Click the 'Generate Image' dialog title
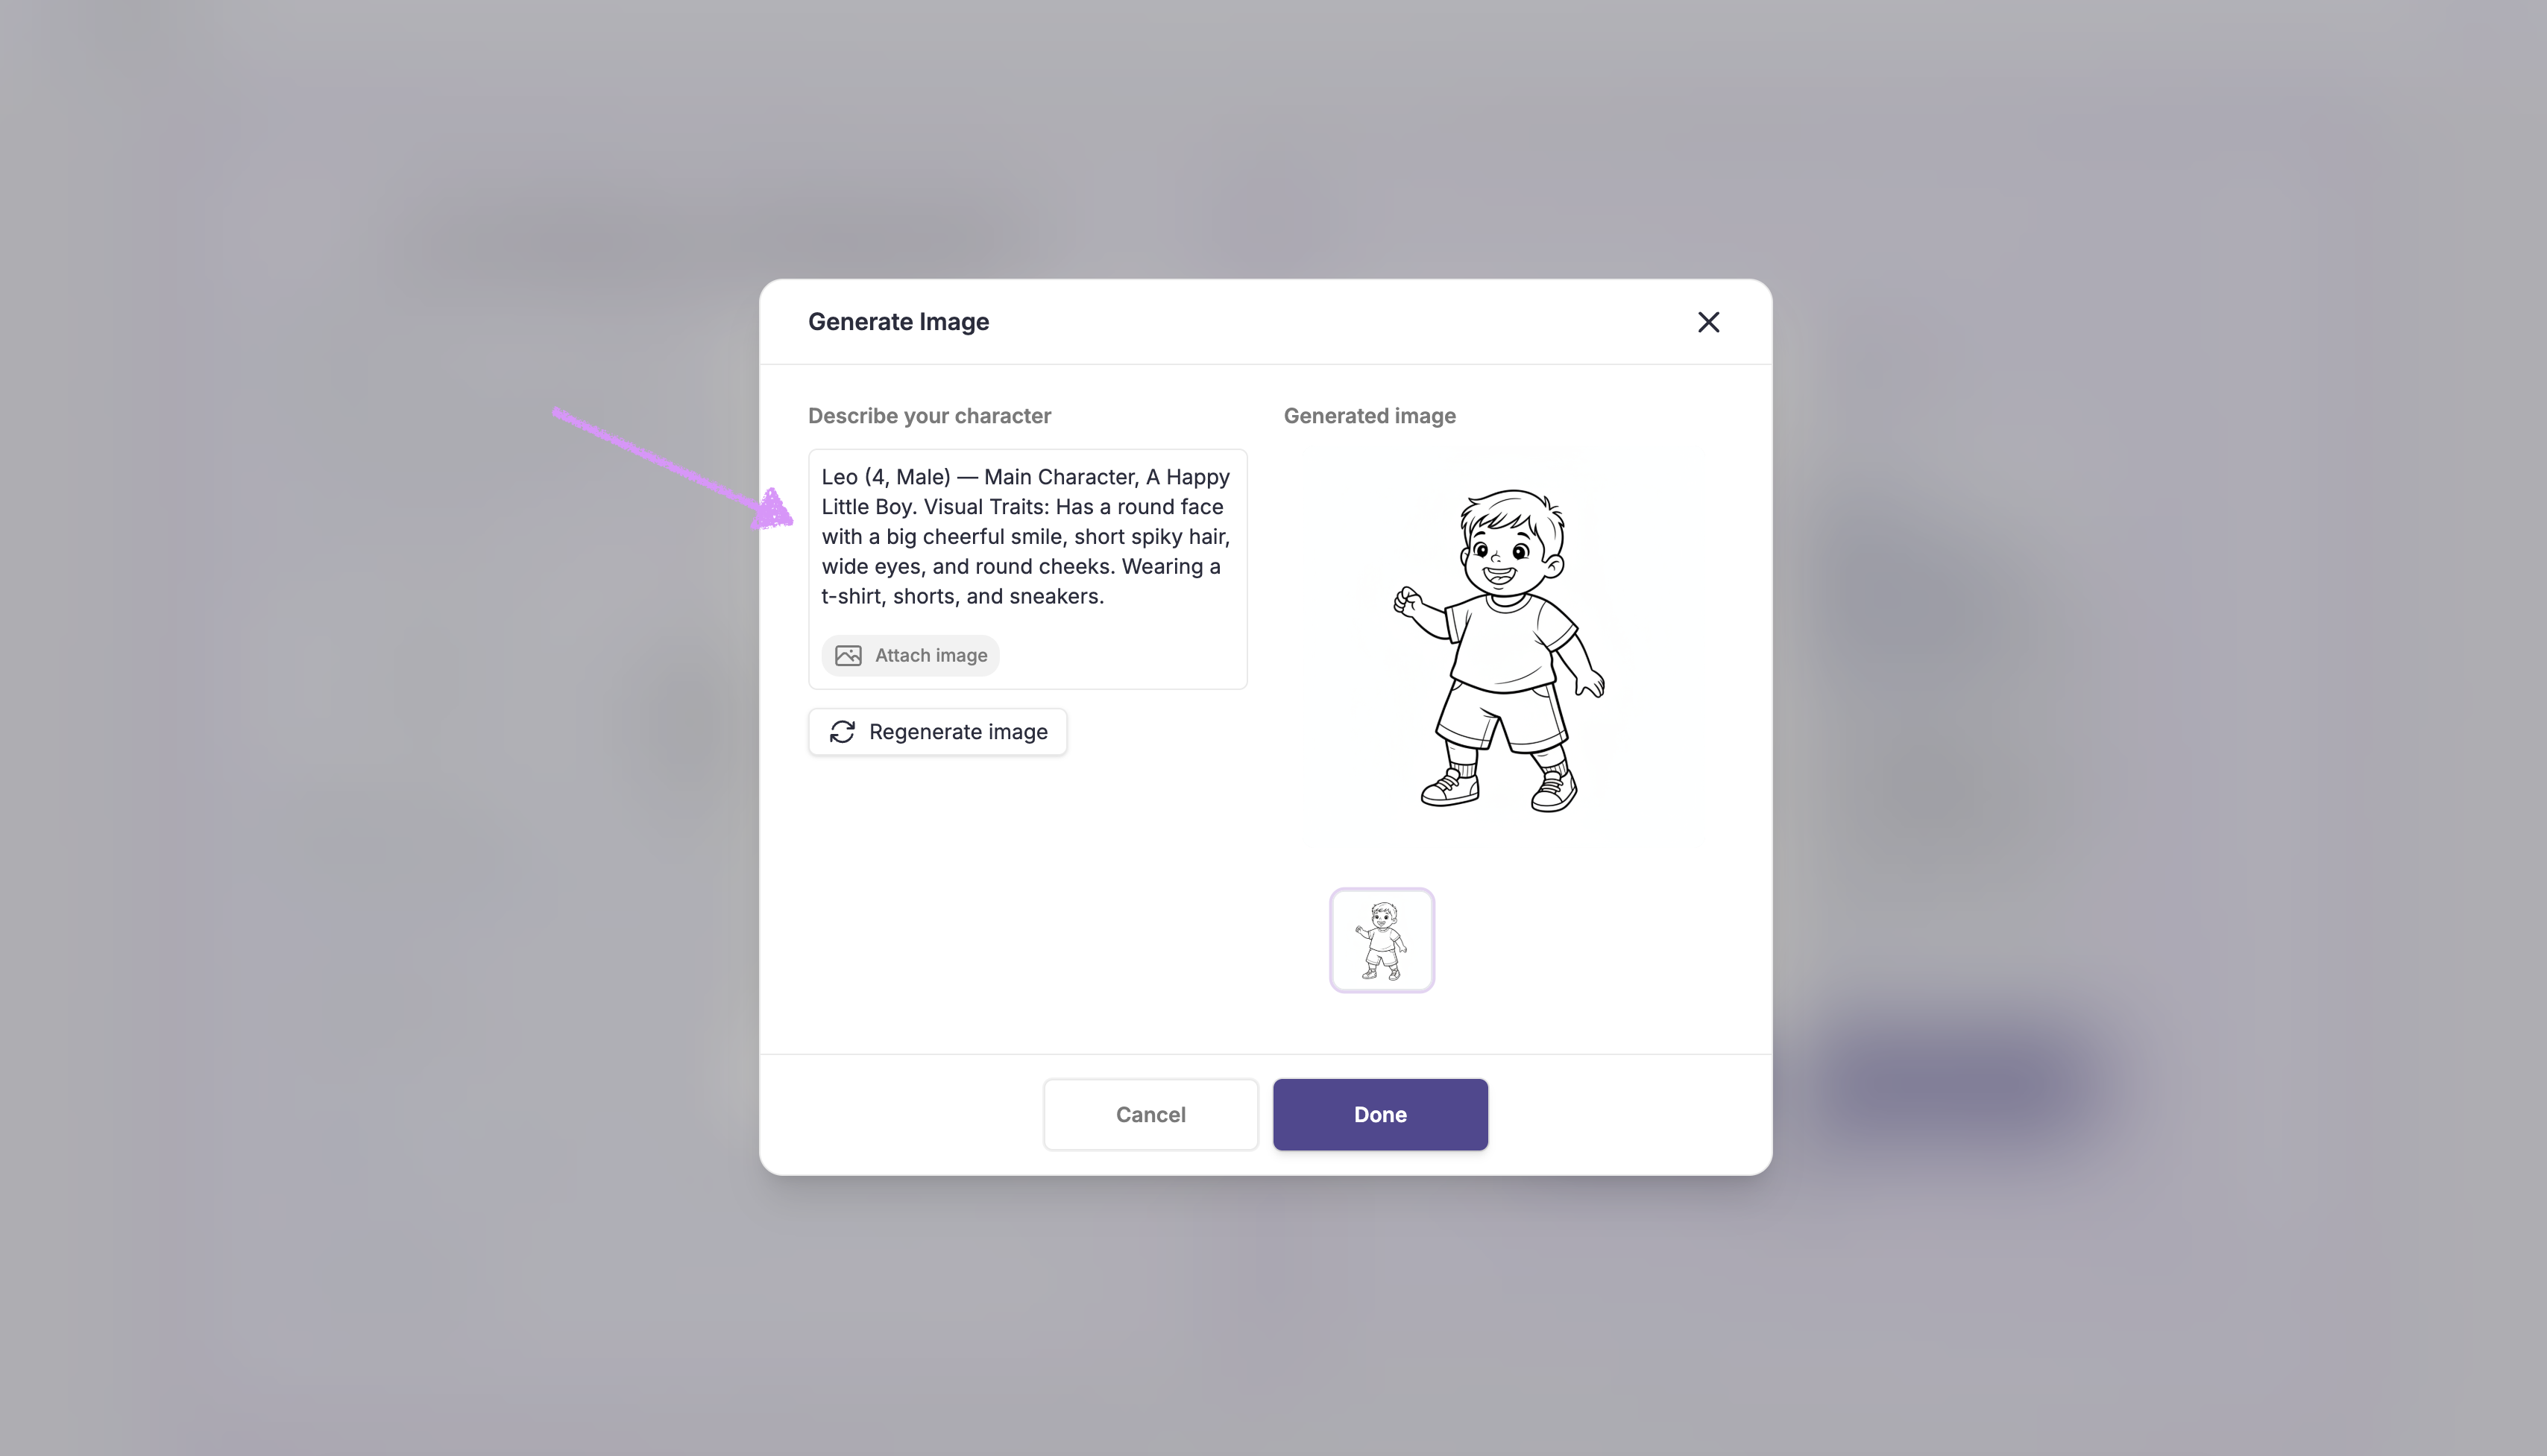 [898, 322]
